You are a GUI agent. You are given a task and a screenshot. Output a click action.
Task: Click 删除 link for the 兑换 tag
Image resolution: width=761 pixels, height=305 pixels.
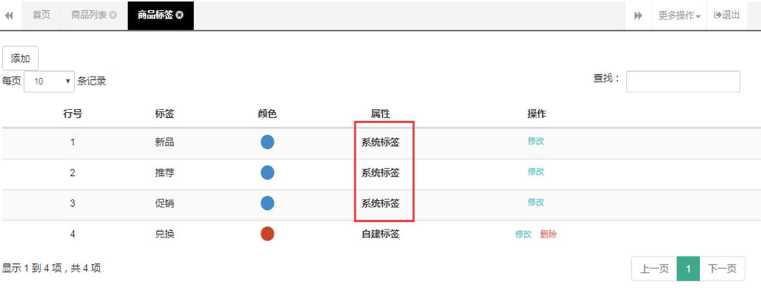point(548,234)
